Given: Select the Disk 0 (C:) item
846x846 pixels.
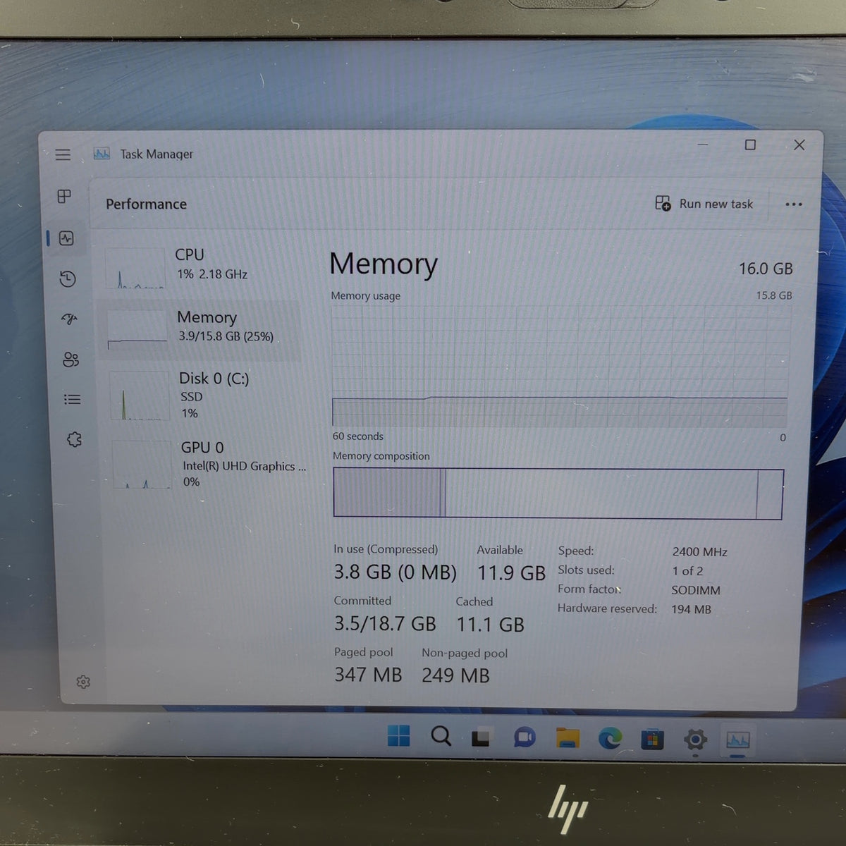Looking at the screenshot, I should coord(204,396).
